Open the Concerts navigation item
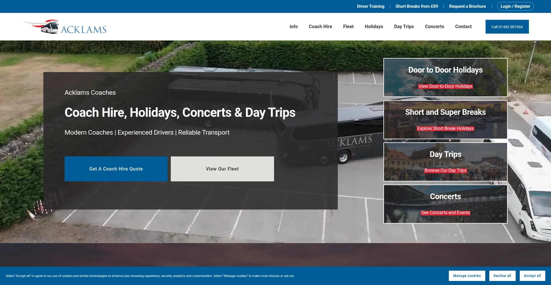 coord(434,27)
